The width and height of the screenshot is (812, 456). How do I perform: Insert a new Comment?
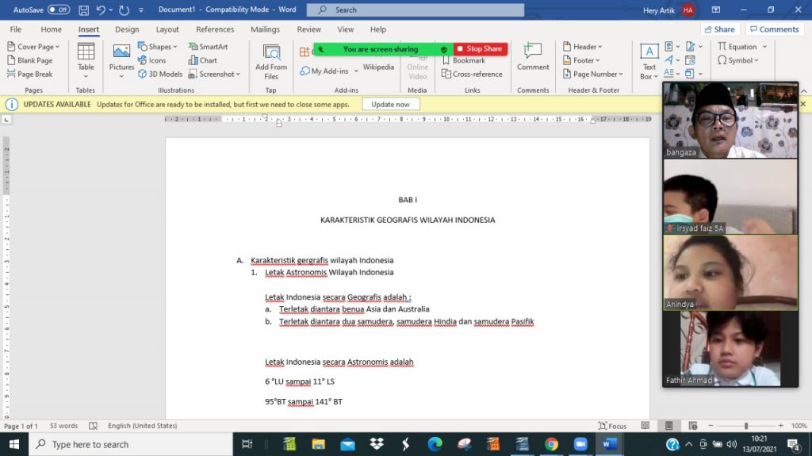point(533,56)
